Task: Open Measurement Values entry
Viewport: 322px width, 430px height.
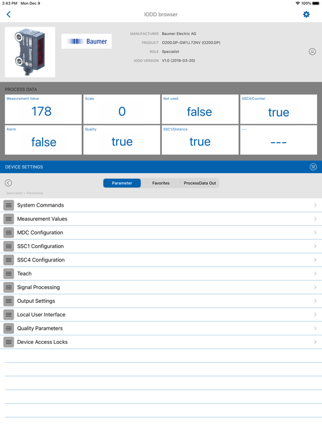Action: pyautogui.click(x=161, y=219)
